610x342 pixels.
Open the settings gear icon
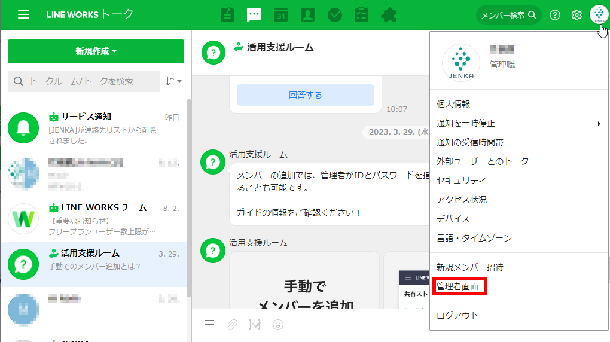(x=577, y=15)
